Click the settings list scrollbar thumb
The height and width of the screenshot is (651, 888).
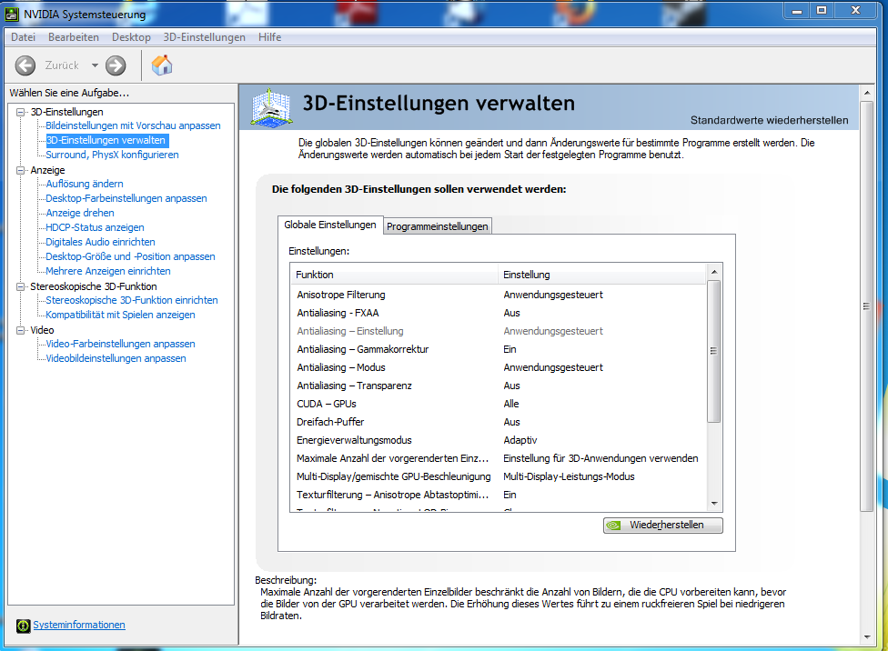tap(714, 351)
